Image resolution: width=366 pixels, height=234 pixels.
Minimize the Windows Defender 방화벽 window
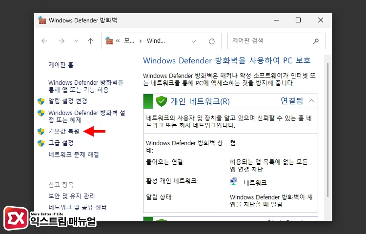[276, 20]
